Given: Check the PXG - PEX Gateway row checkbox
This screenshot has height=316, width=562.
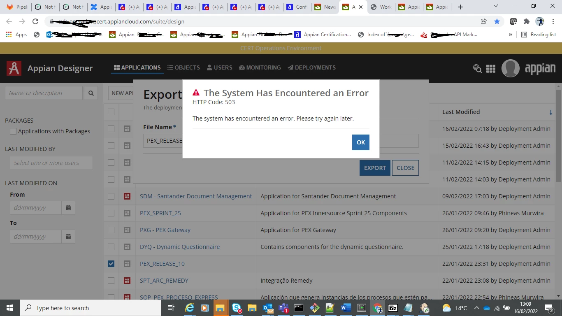Looking at the screenshot, I should click(x=111, y=230).
